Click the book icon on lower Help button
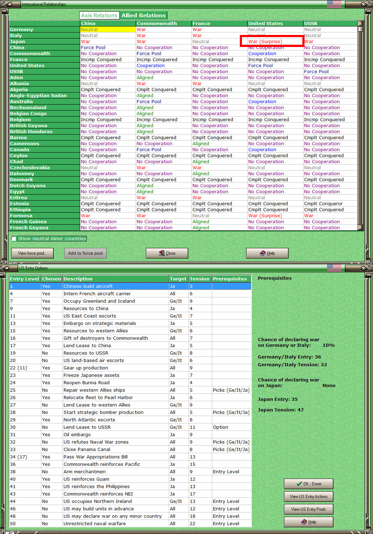Screen dimensions: 373x534 tap(304, 522)
